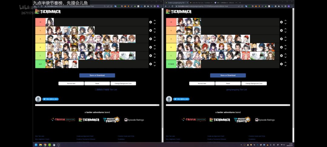This screenshot has height=147, width=327.
Task: Click Normal View button in right window
Action: (202, 83)
